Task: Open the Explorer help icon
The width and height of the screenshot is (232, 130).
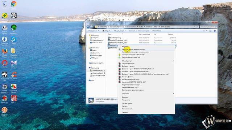Action: [x=215, y=31]
